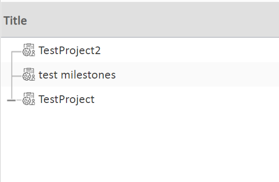Click the gear symbol in TestProject2's icon

click(26, 52)
